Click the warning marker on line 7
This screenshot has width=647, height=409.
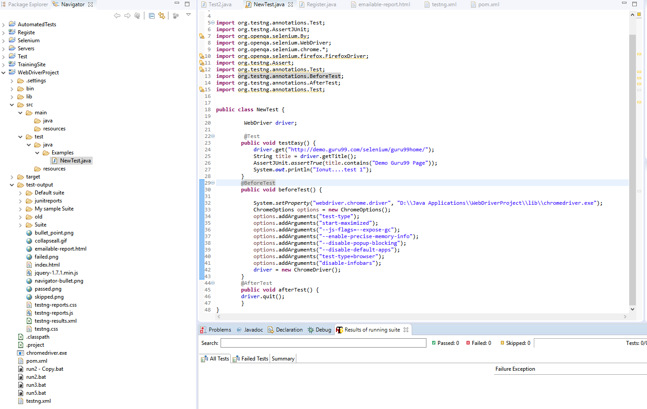(x=202, y=36)
